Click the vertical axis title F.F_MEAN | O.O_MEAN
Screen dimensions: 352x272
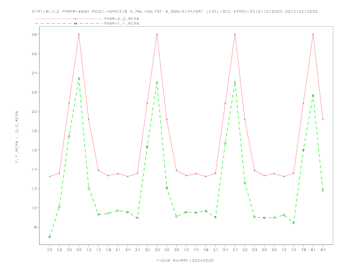(17, 137)
